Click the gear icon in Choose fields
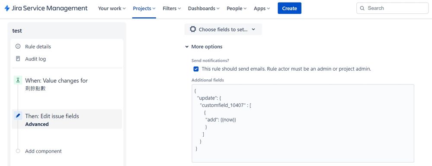The height and width of the screenshot is (166, 432). pos(193,29)
